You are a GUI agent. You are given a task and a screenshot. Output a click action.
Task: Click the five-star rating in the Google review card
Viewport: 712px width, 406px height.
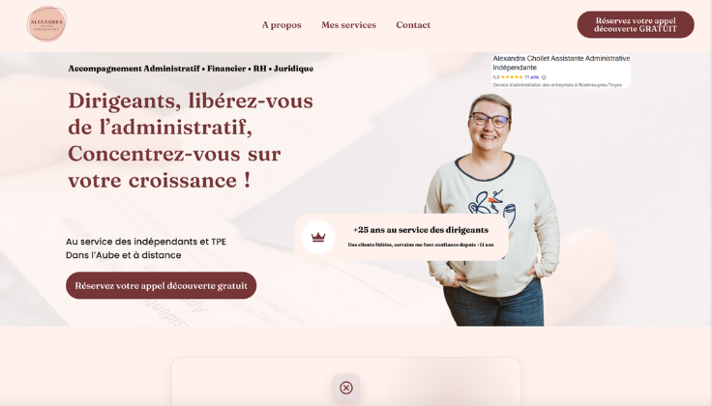click(x=512, y=77)
